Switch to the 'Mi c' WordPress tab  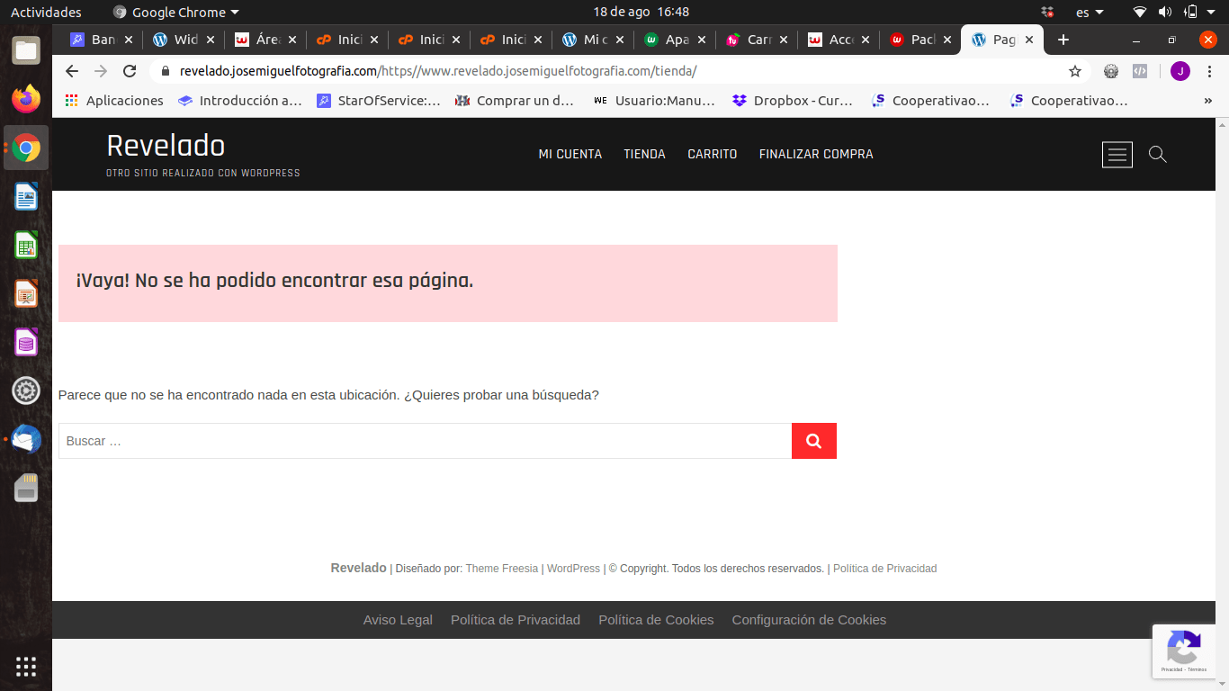click(593, 40)
